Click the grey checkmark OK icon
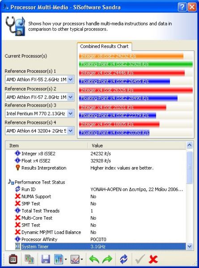 click(x=140, y=259)
